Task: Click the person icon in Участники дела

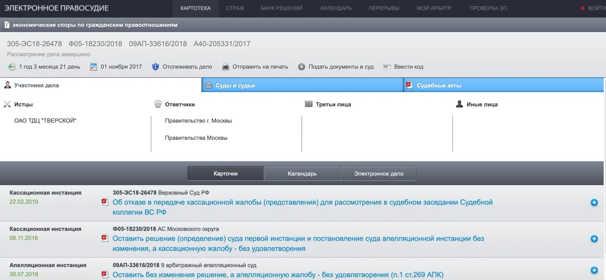Action: (8, 85)
